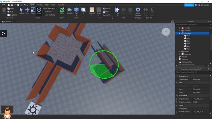This screenshot has height=119, width=212.
Task: Click the Game Settings gear icon
Action: (x=138, y=10)
